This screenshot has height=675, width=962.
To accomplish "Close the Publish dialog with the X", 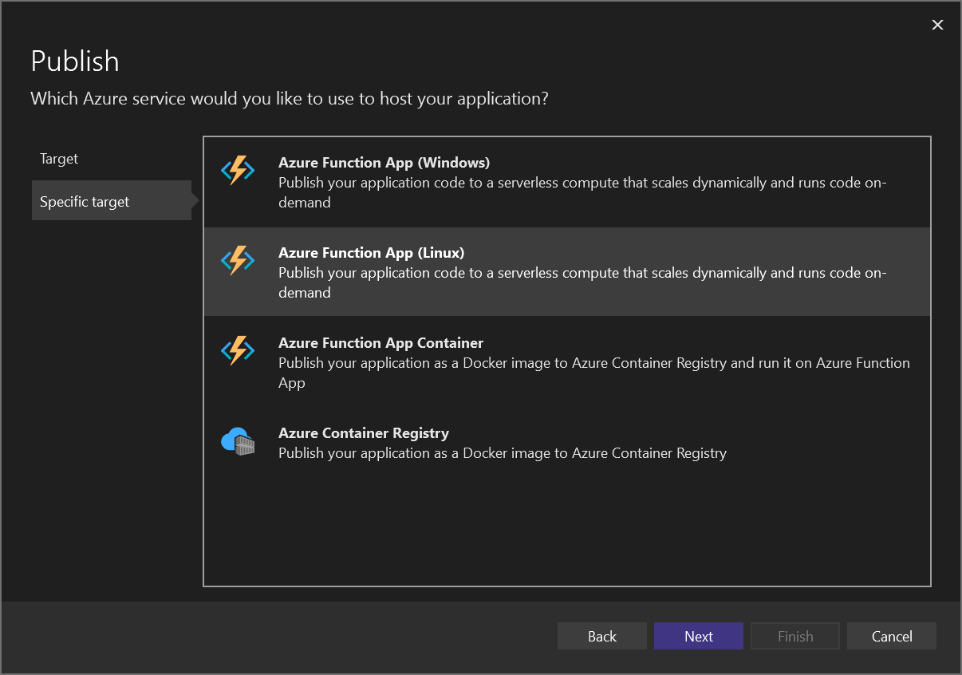I will (x=937, y=25).
